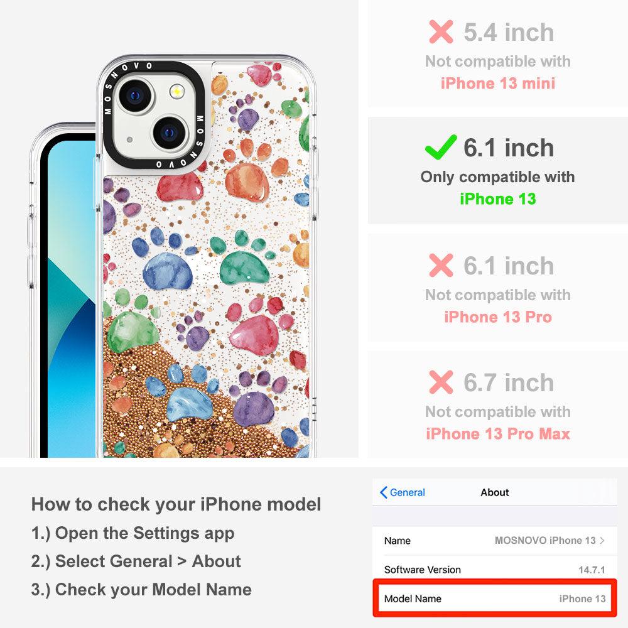Screen dimensions: 628x628
Task: Select the highlighted Model Name row
Action: 495,598
